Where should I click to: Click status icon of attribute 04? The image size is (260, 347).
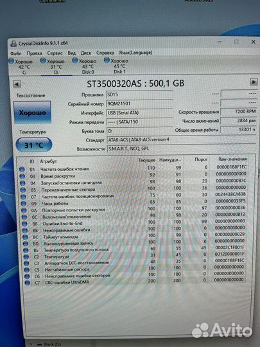22,183
